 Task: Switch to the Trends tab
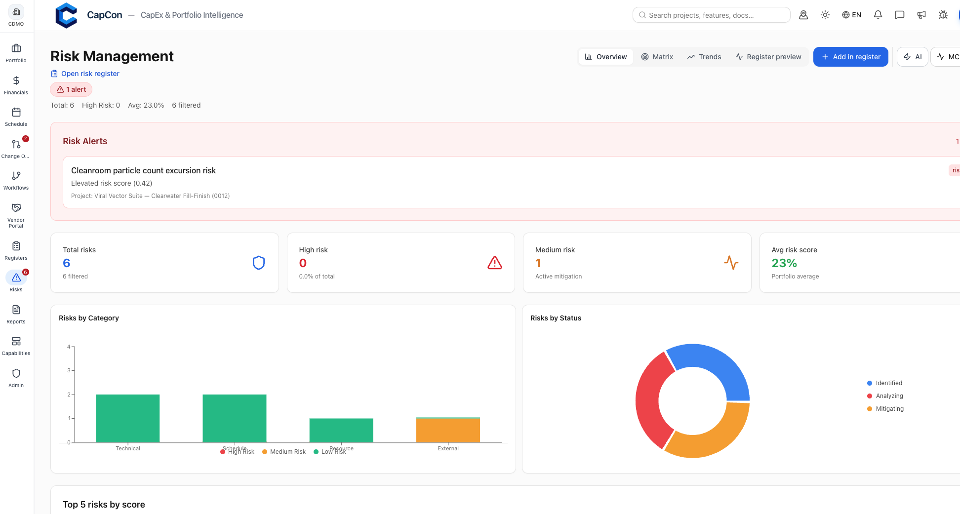click(x=704, y=57)
